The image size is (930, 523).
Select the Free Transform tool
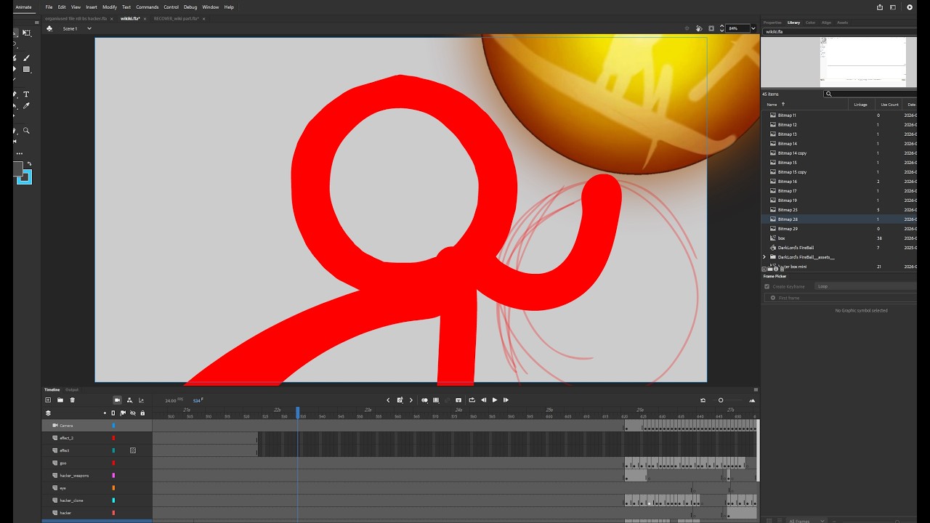(27, 33)
